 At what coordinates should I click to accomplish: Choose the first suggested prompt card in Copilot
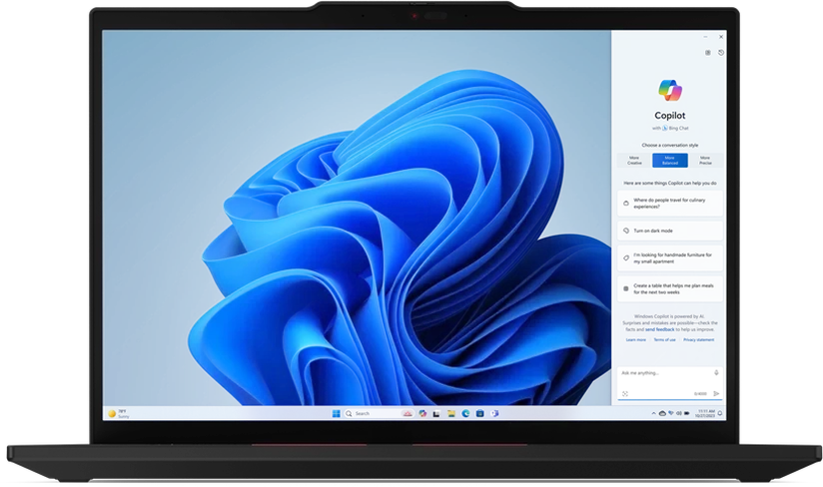tap(669, 203)
